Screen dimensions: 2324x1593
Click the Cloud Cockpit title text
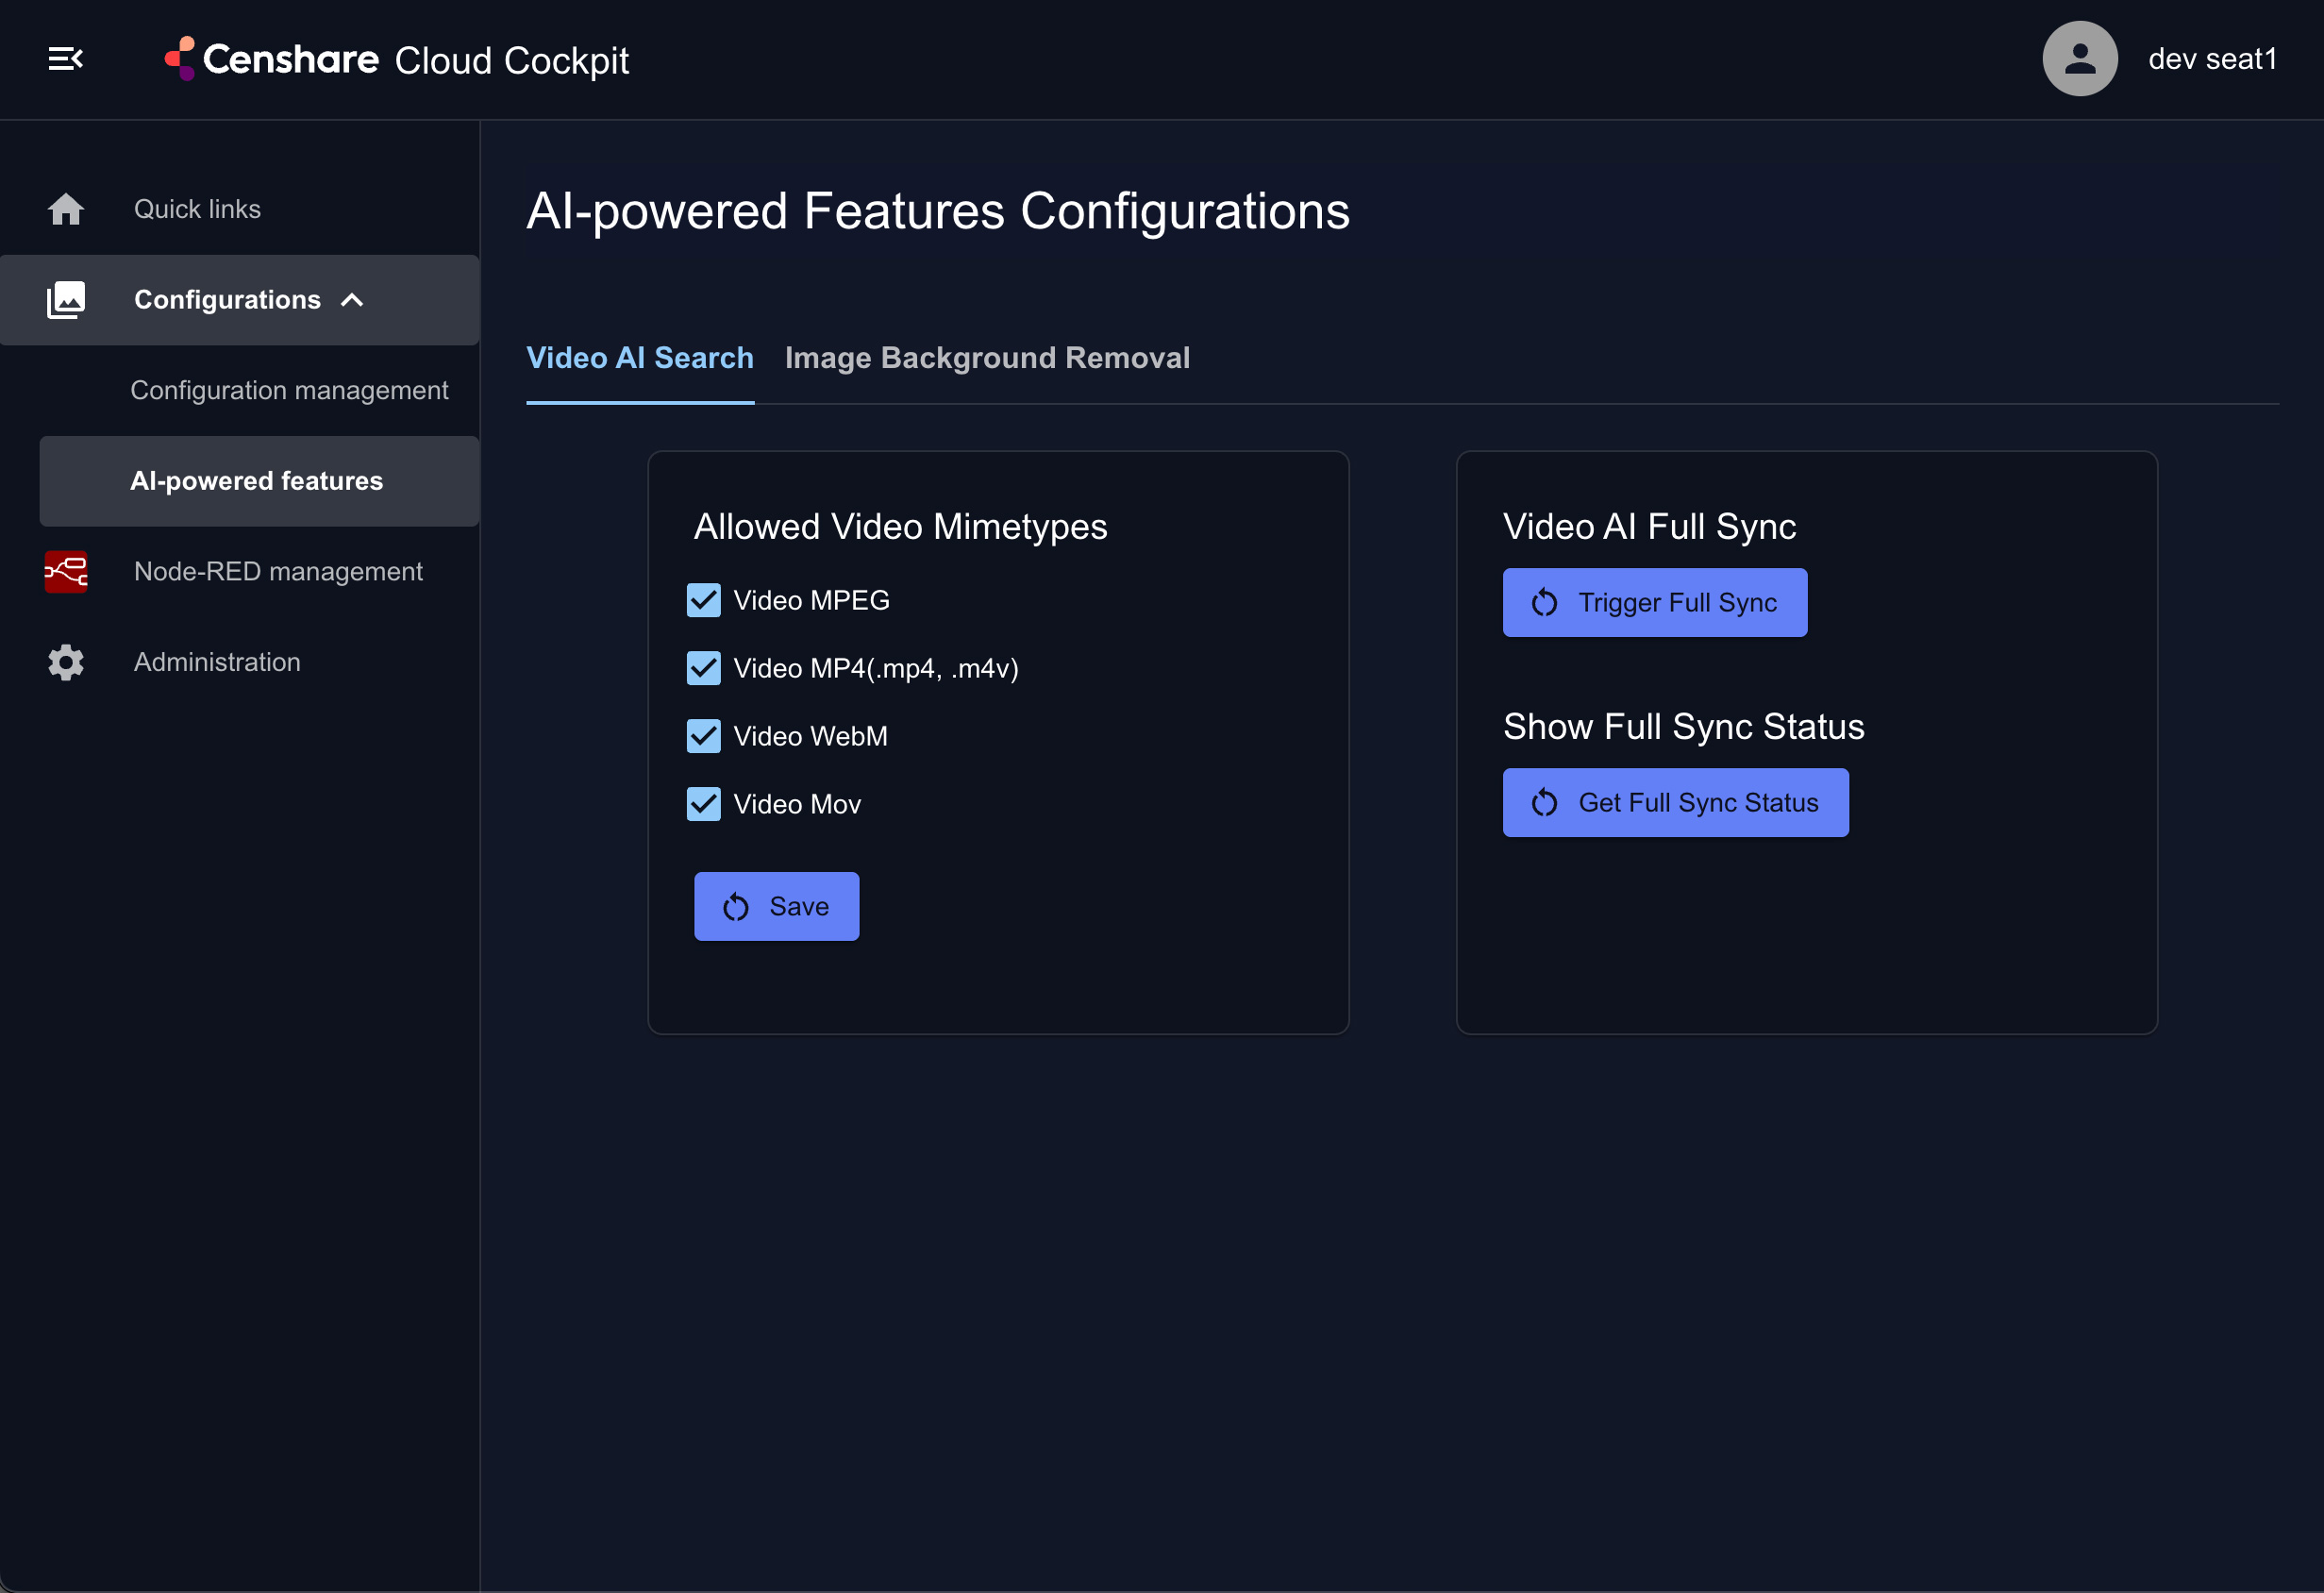[x=512, y=61]
